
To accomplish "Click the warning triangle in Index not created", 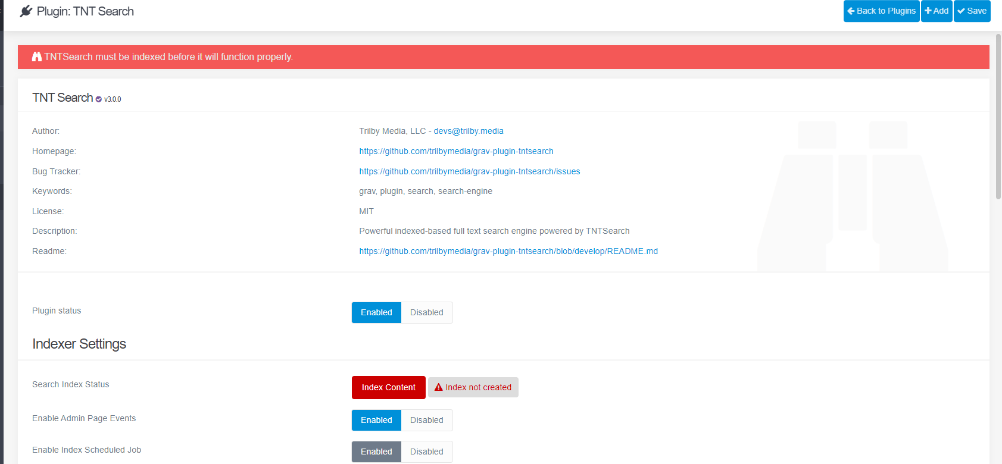I will [x=439, y=387].
